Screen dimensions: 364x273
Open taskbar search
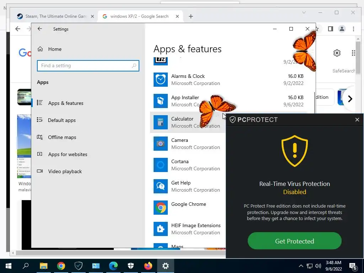[x=26, y=266]
